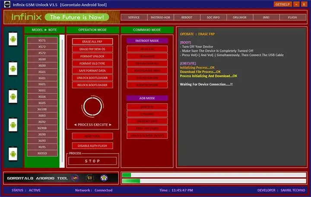The image size is (311, 197).
Task: Click the PROCESS EXECUTE label
Action: pos(92,125)
